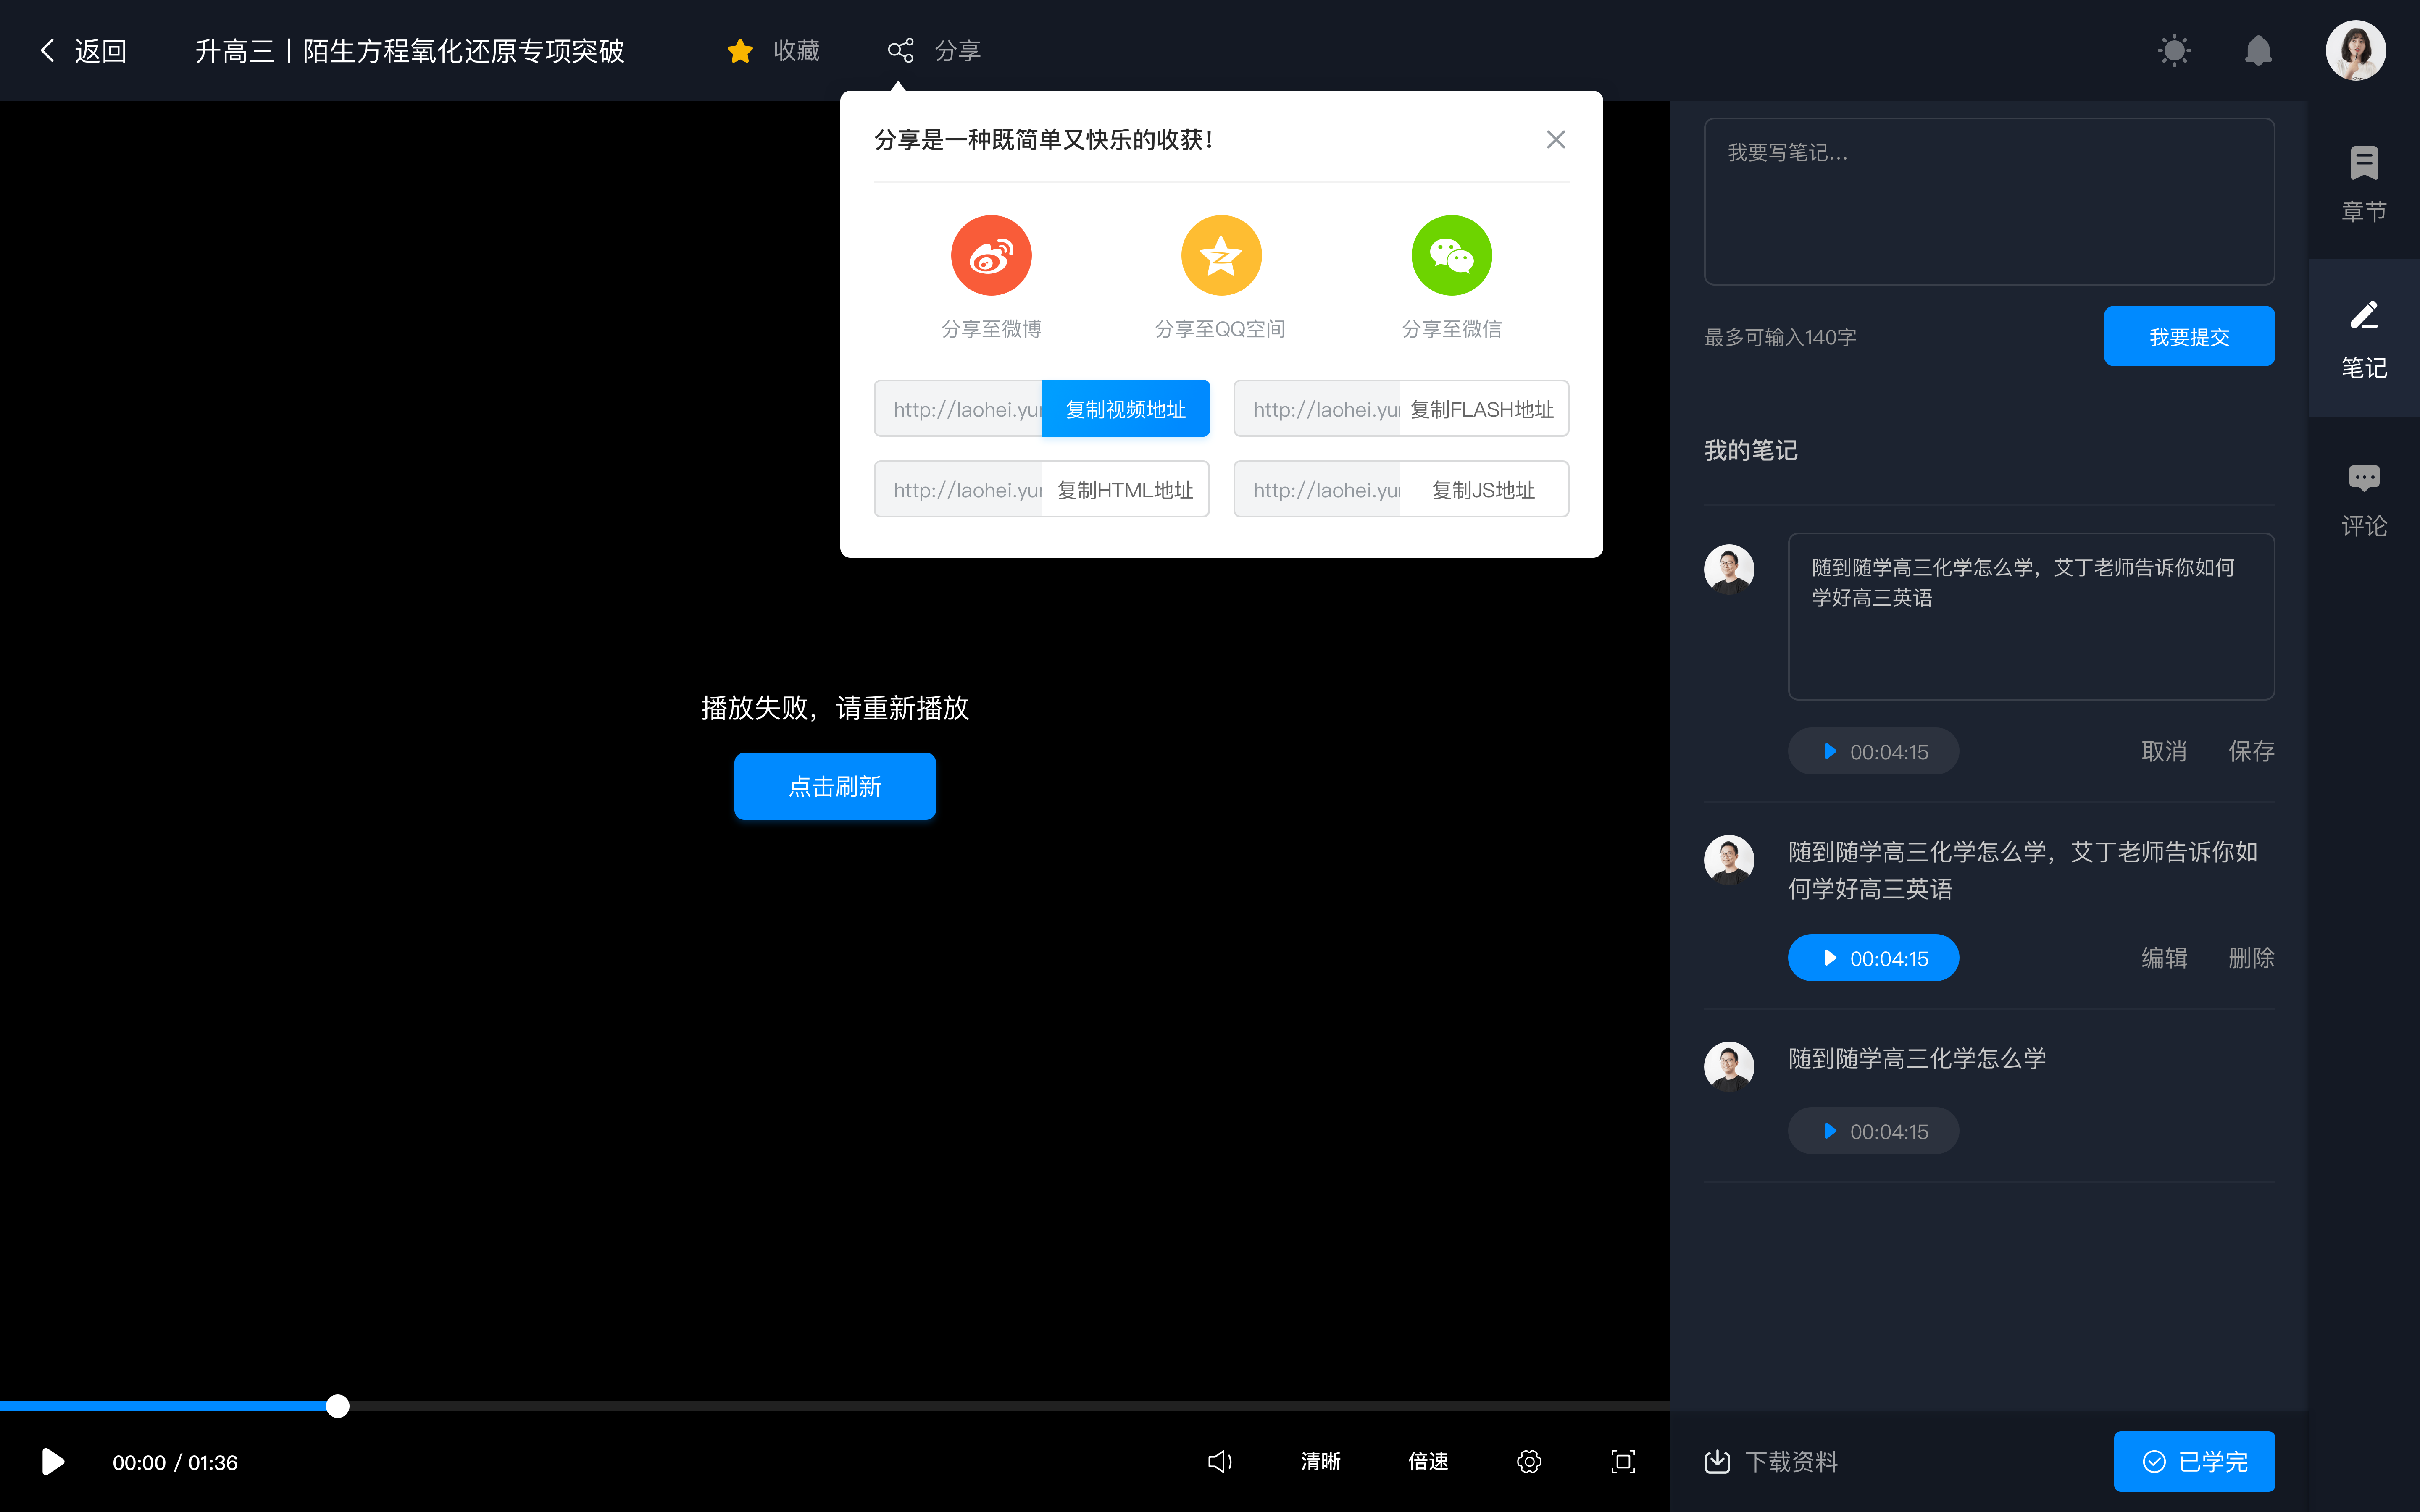
Task: Click the 章节 (Chapter) panel icon
Action: point(2364,179)
